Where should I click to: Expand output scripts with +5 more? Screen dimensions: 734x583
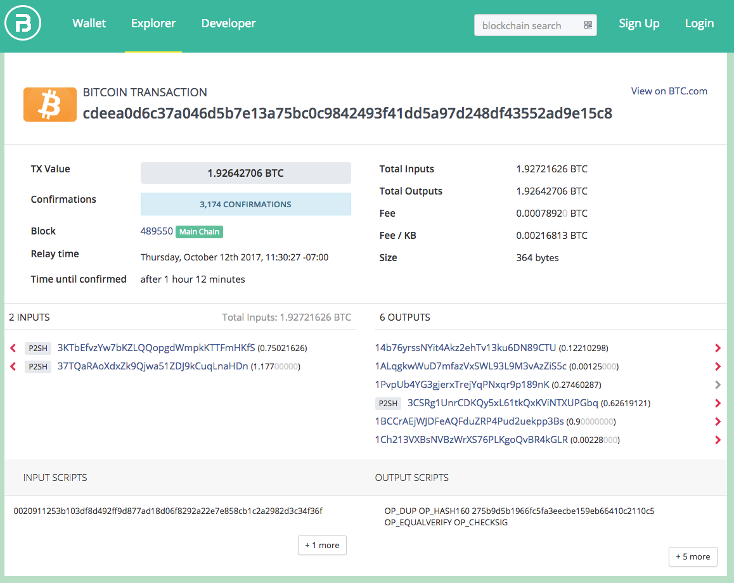pos(692,556)
